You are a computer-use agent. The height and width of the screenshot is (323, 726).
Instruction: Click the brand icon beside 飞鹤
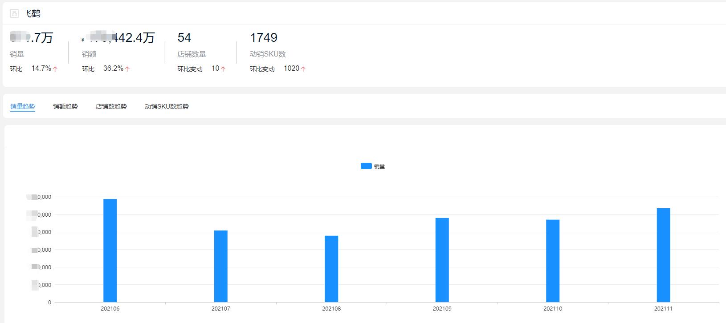click(14, 14)
